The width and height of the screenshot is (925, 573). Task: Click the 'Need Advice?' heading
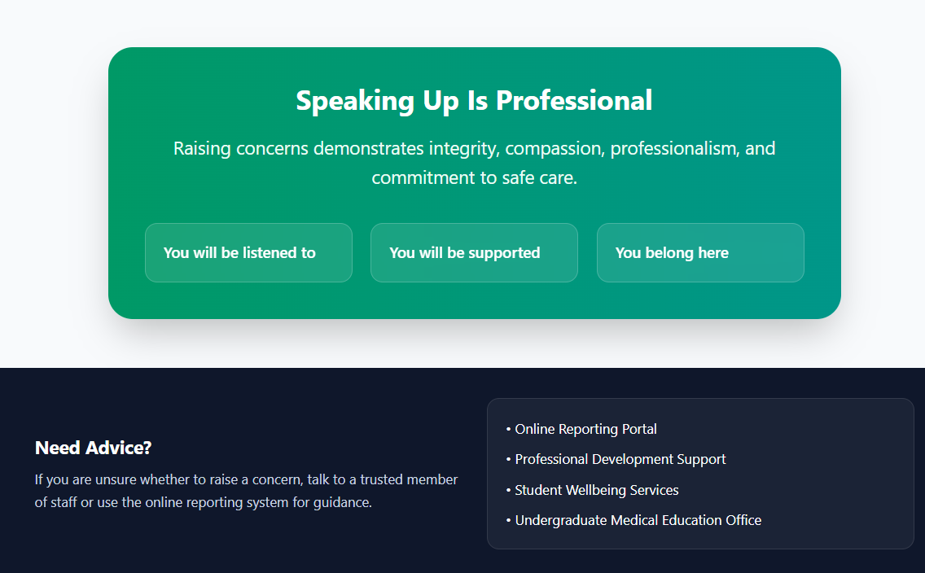coord(93,448)
